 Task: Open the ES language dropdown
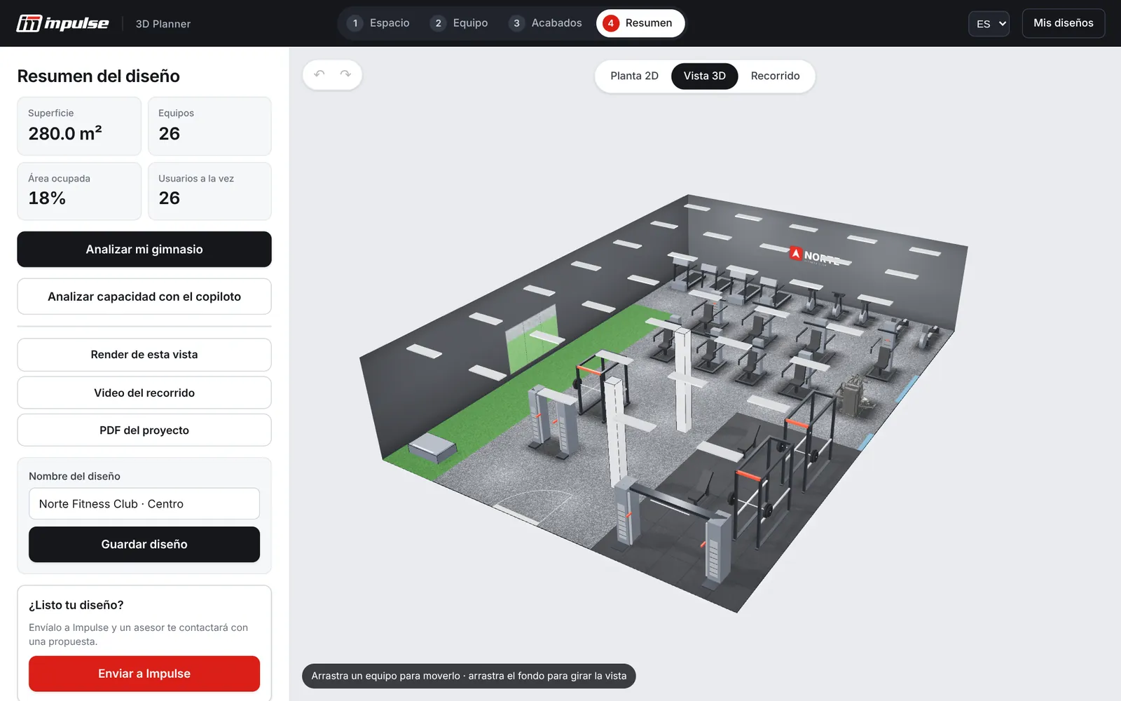(989, 24)
